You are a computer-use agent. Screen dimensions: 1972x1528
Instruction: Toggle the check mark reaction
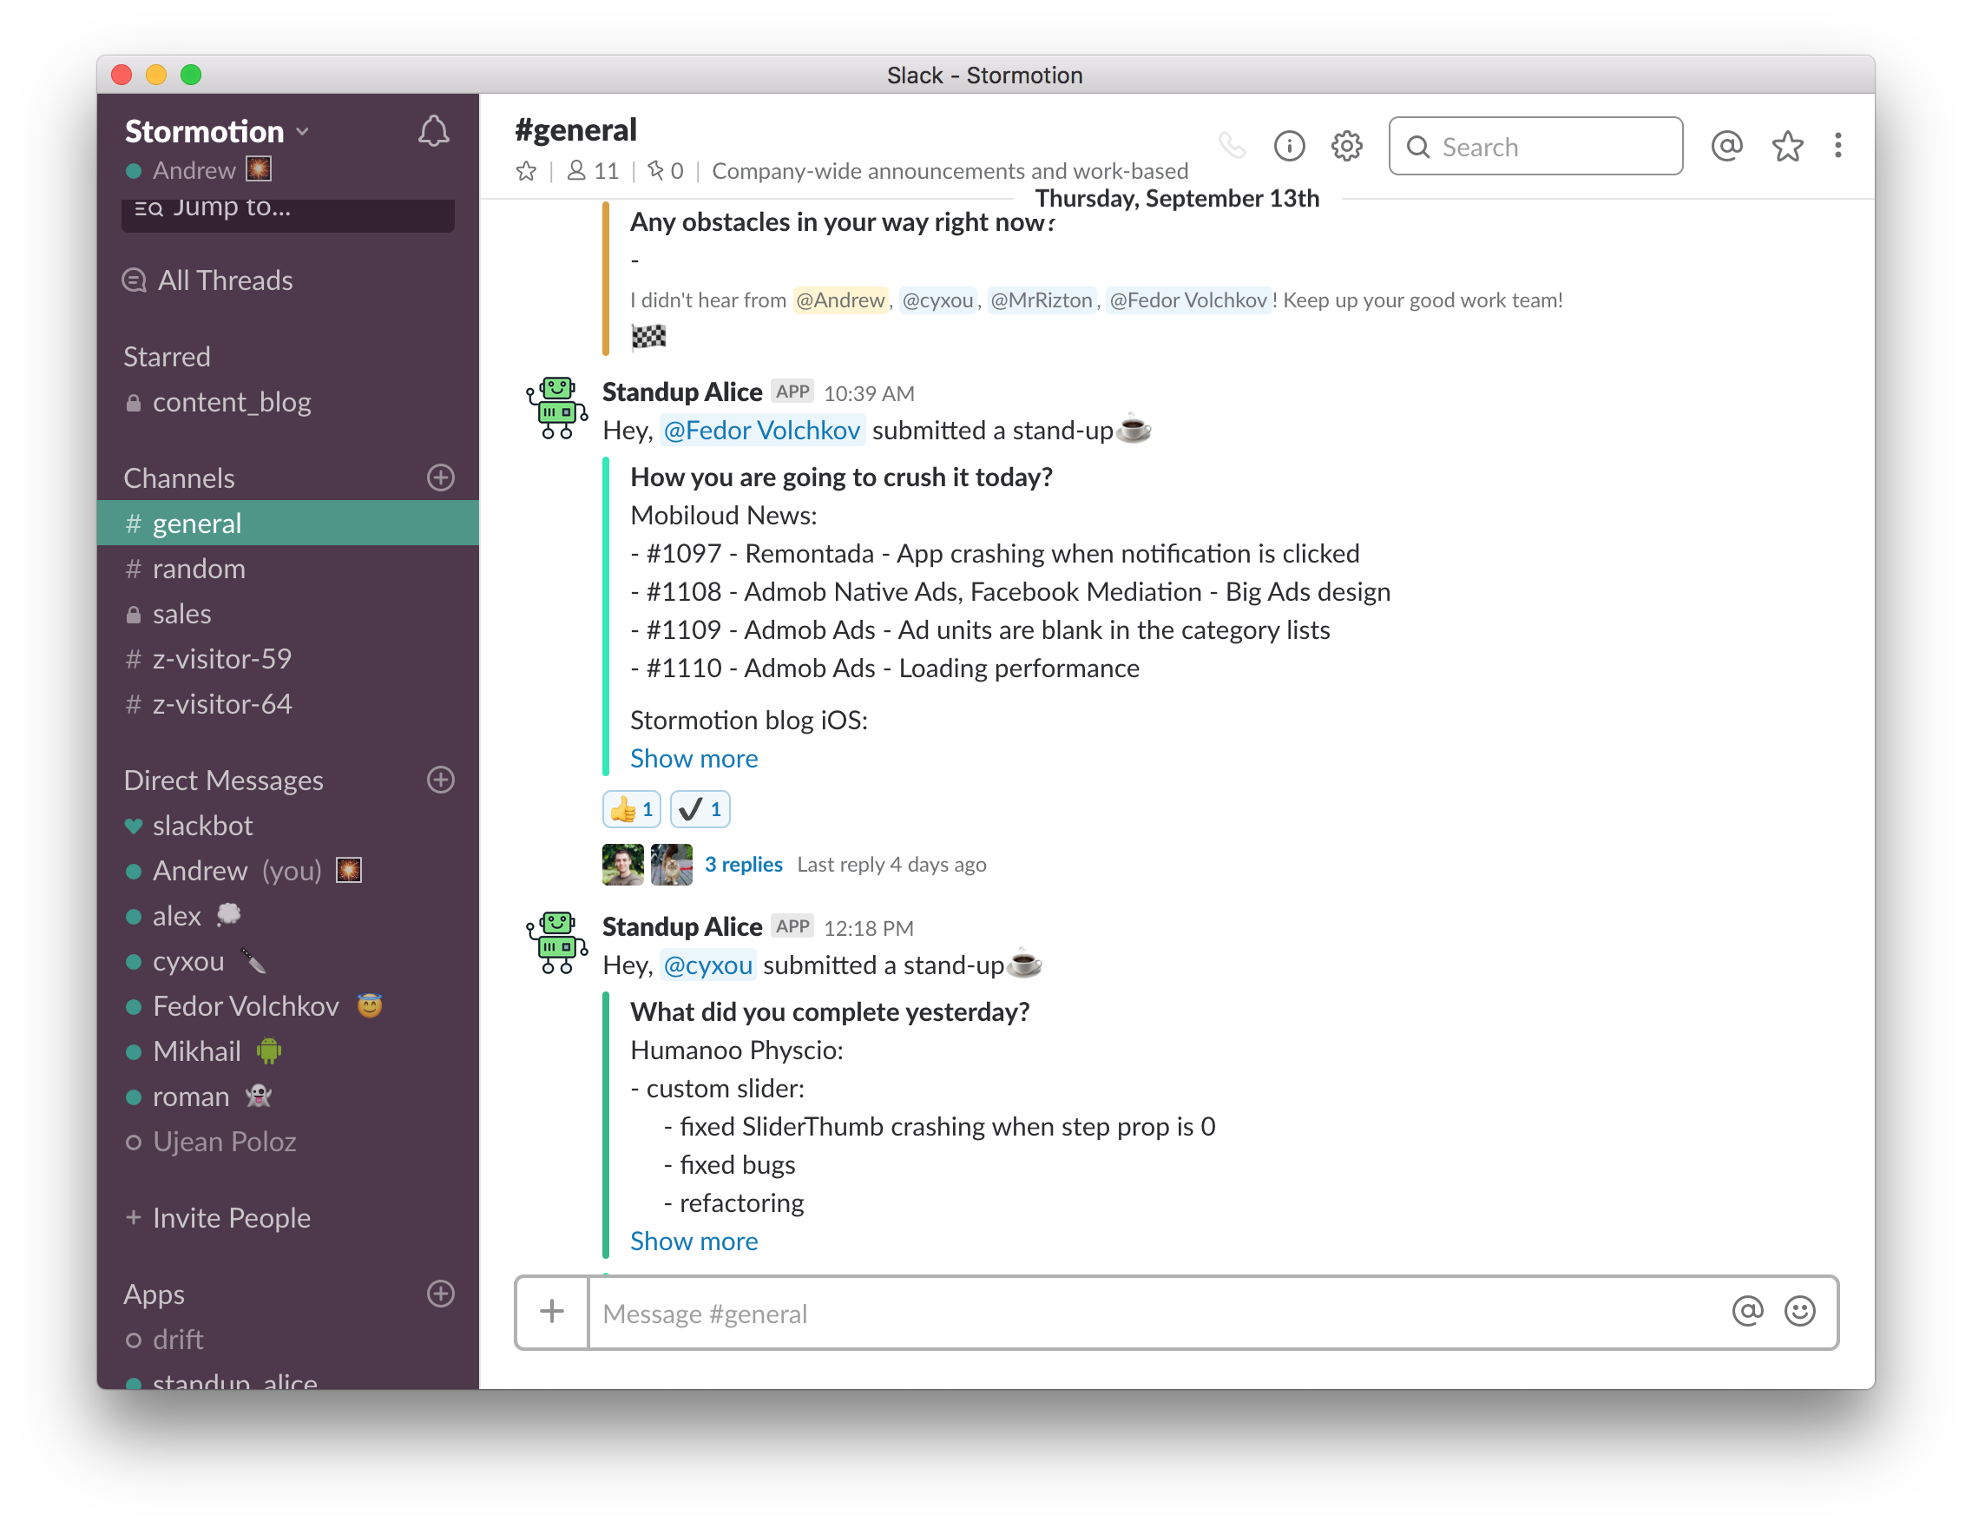(700, 809)
